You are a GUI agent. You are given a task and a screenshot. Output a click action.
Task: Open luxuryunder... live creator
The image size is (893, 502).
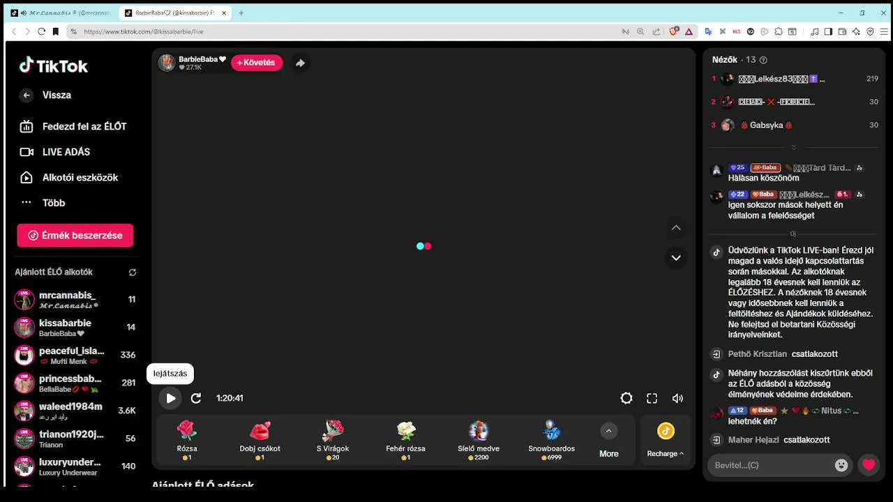(x=75, y=466)
